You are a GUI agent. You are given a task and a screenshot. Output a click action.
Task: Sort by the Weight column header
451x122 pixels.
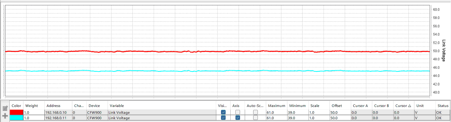(x=34, y=106)
